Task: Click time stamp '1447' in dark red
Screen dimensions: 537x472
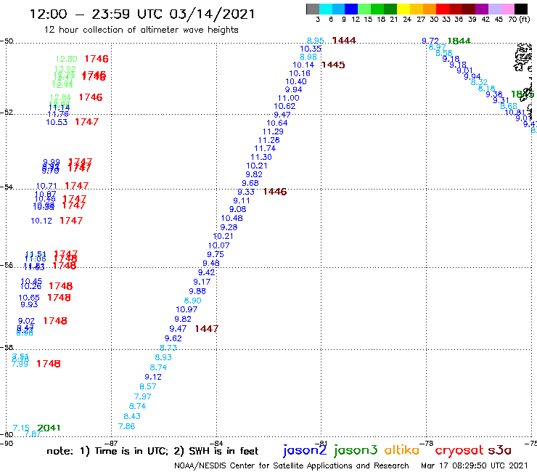Action: click(207, 329)
